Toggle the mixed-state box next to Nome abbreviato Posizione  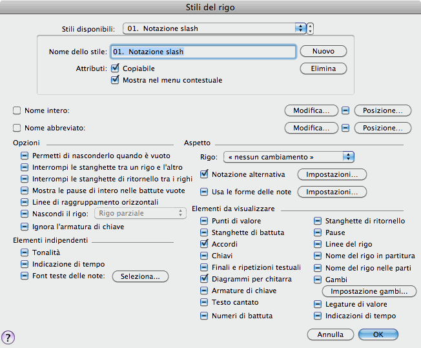tap(345, 128)
